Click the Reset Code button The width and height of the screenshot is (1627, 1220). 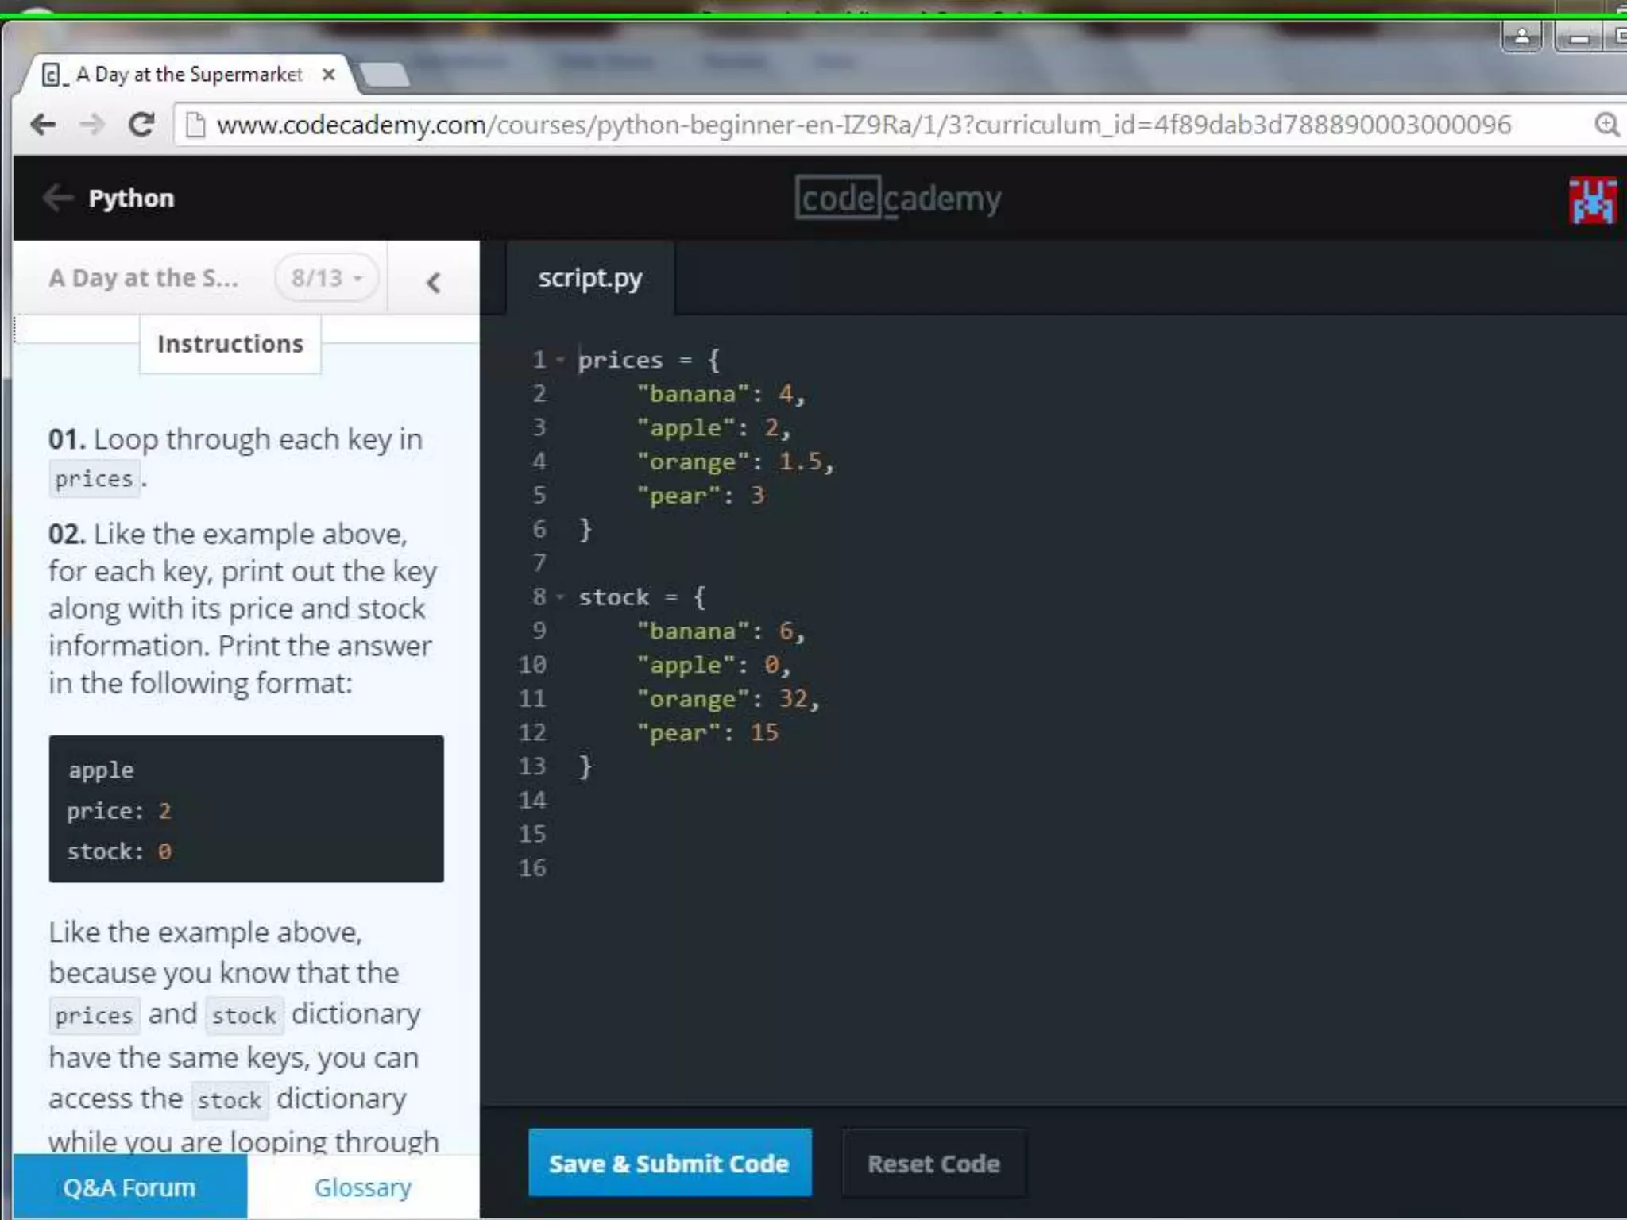[x=933, y=1164]
